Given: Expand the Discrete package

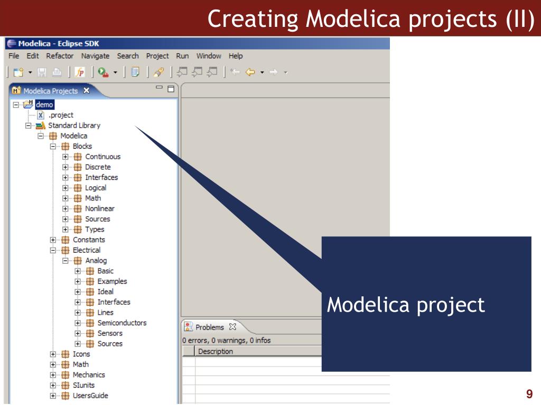Looking at the screenshot, I should (65, 167).
